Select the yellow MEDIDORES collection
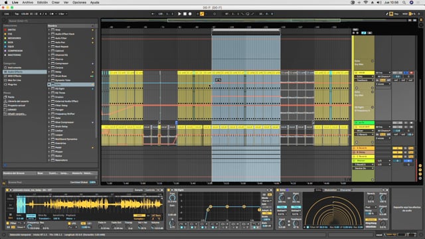 14,39
